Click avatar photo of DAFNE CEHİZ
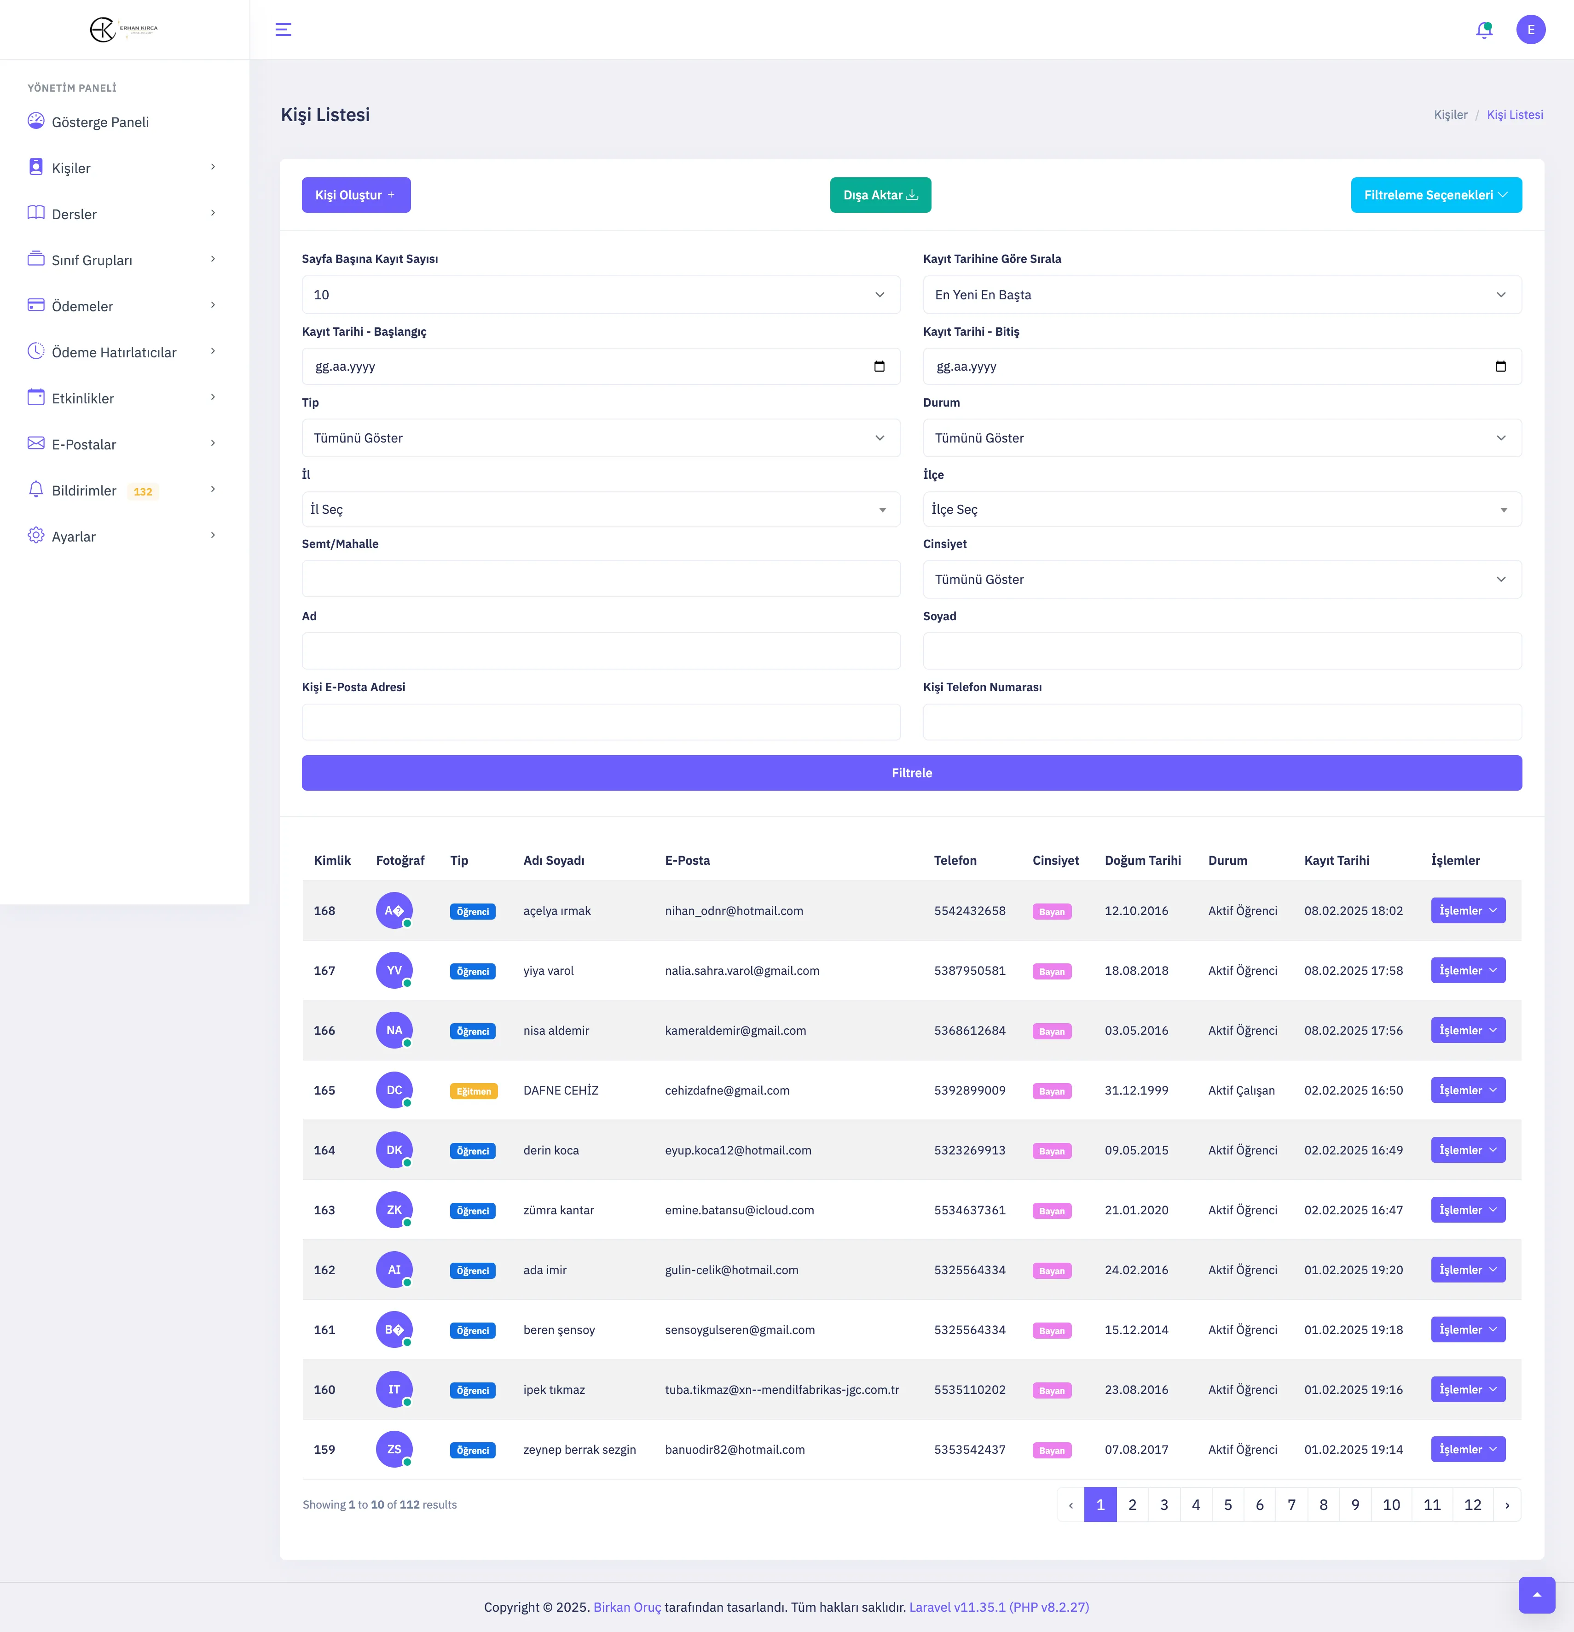Screen dimensions: 1574x1632 click(x=393, y=1090)
